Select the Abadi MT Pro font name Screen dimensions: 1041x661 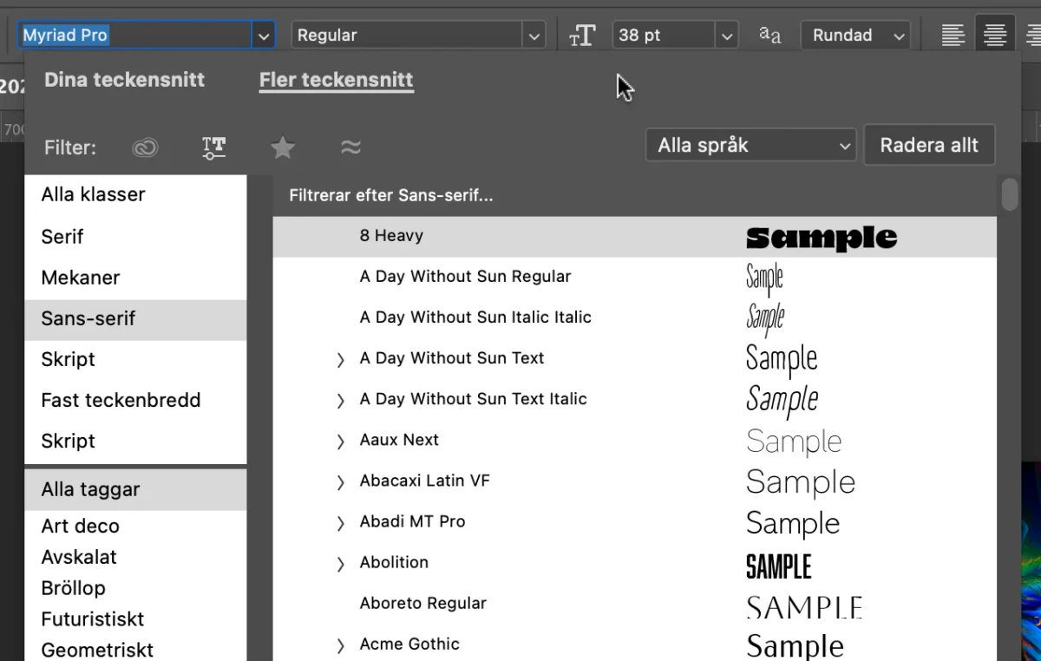(x=413, y=522)
